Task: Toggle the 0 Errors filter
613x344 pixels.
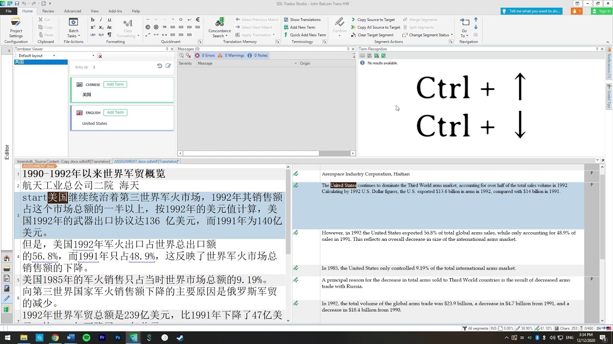Action: click(205, 55)
